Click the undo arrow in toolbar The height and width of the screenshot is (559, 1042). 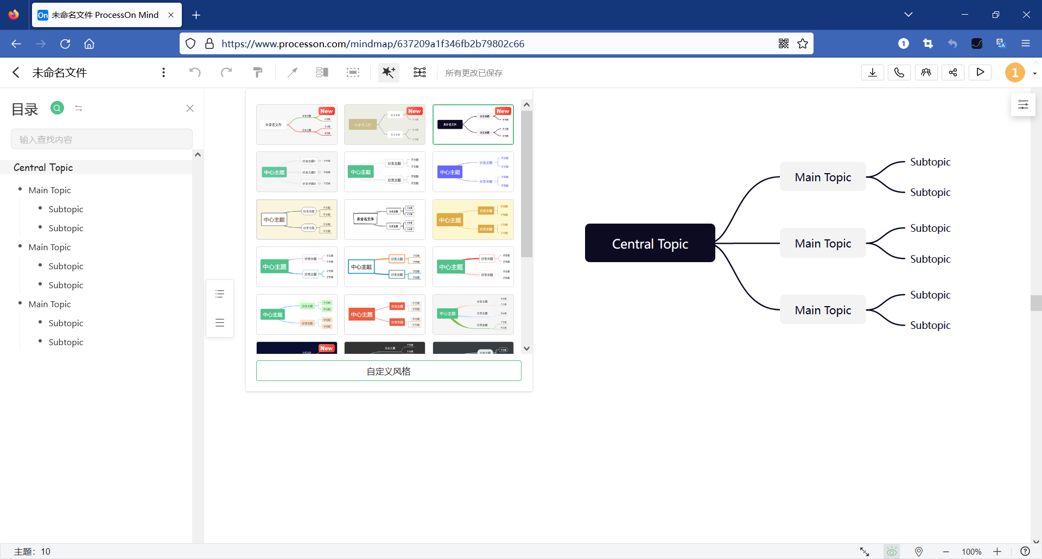coord(195,72)
